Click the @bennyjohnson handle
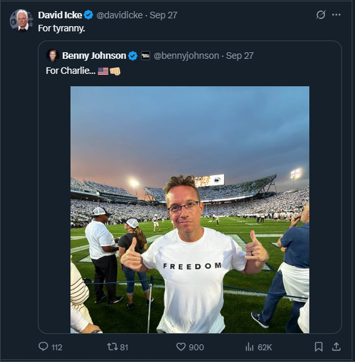The width and height of the screenshot is (355, 362). tap(186, 56)
